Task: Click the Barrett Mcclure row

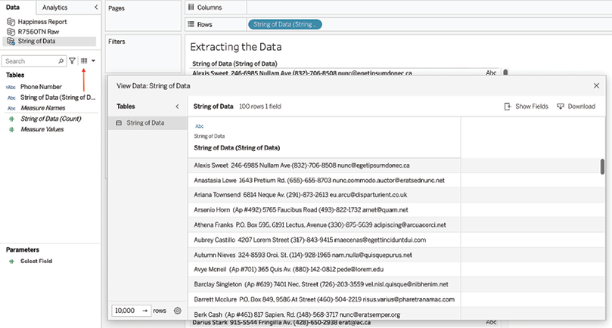Action: point(324,299)
